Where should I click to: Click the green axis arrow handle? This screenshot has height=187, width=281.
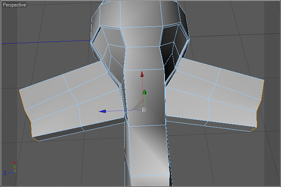(x=145, y=93)
